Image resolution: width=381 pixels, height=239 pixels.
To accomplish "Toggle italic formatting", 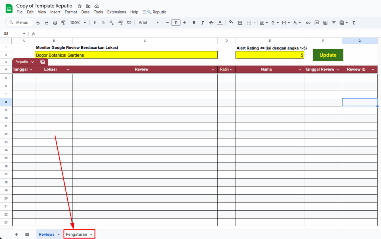I will pyautogui.click(x=202, y=23).
